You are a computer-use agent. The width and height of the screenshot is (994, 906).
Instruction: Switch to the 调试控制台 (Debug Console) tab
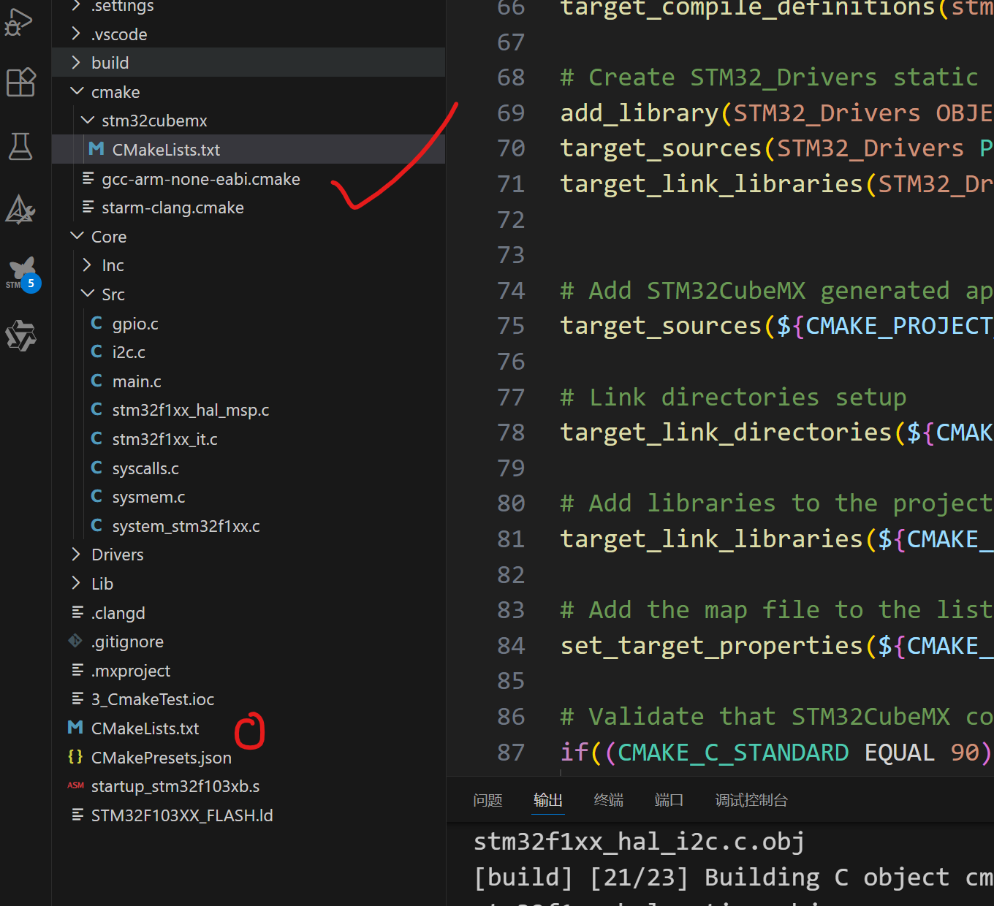click(751, 800)
